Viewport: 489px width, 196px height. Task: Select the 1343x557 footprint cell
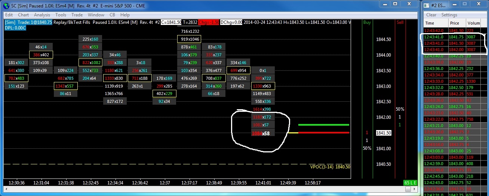(x=65, y=86)
